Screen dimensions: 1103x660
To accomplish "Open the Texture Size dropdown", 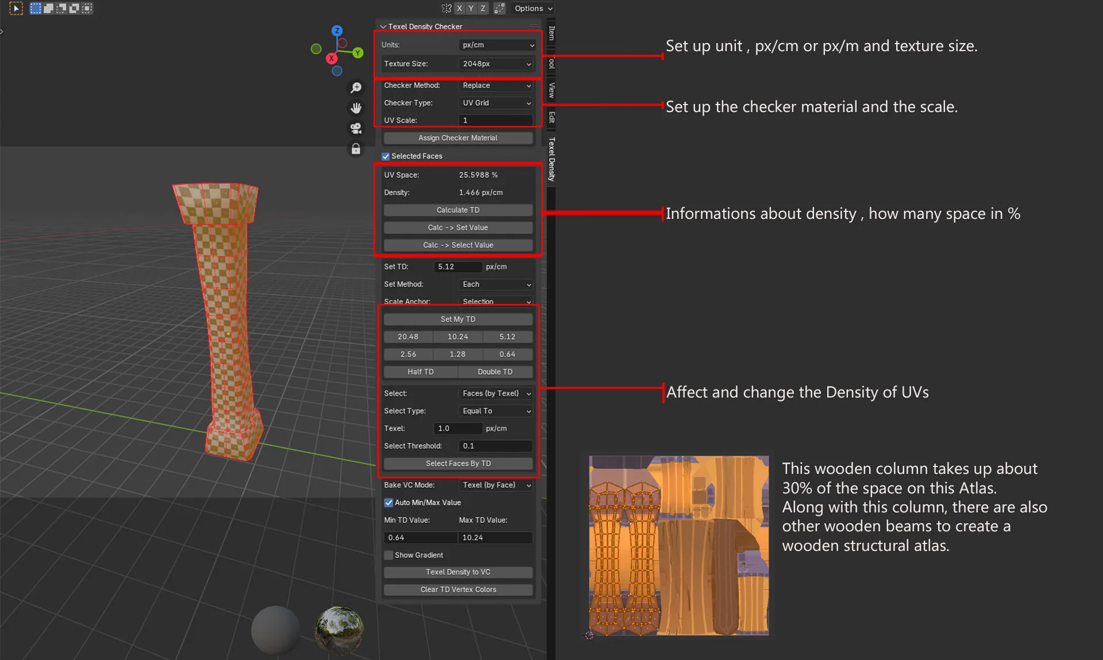I will (x=496, y=64).
